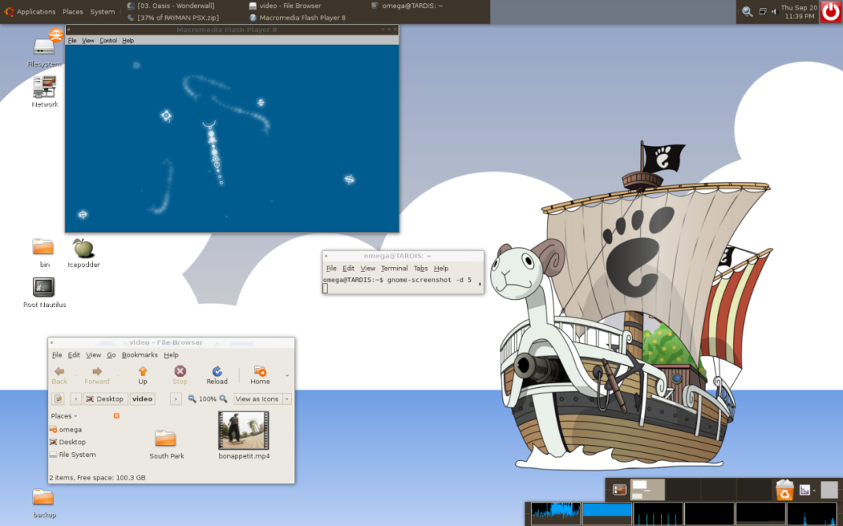The height and width of the screenshot is (526, 843).
Task: Select the bonappetit.mp4 video thumbnail
Action: click(244, 430)
